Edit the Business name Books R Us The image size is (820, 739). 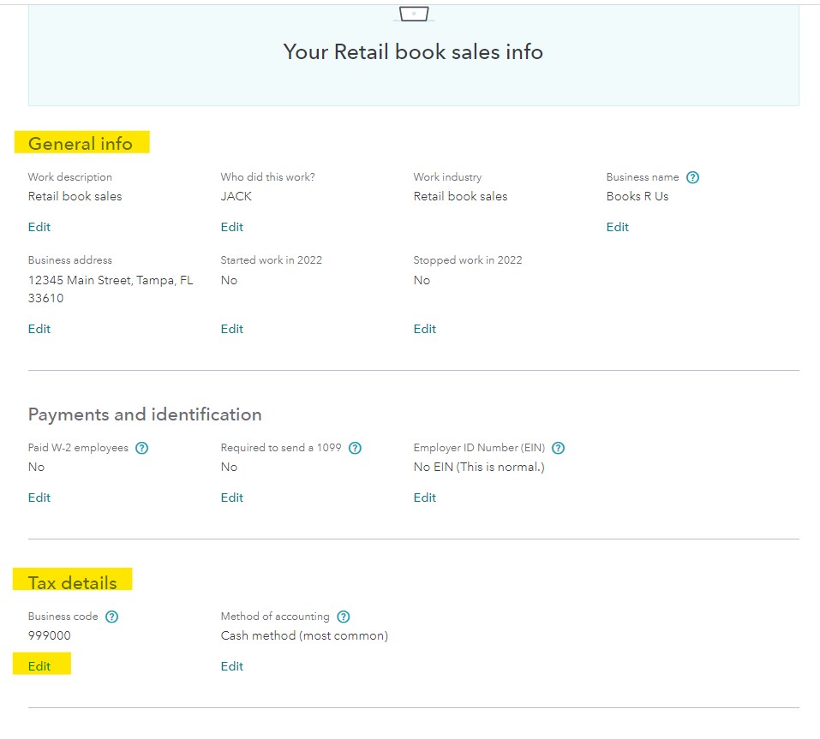pos(617,227)
